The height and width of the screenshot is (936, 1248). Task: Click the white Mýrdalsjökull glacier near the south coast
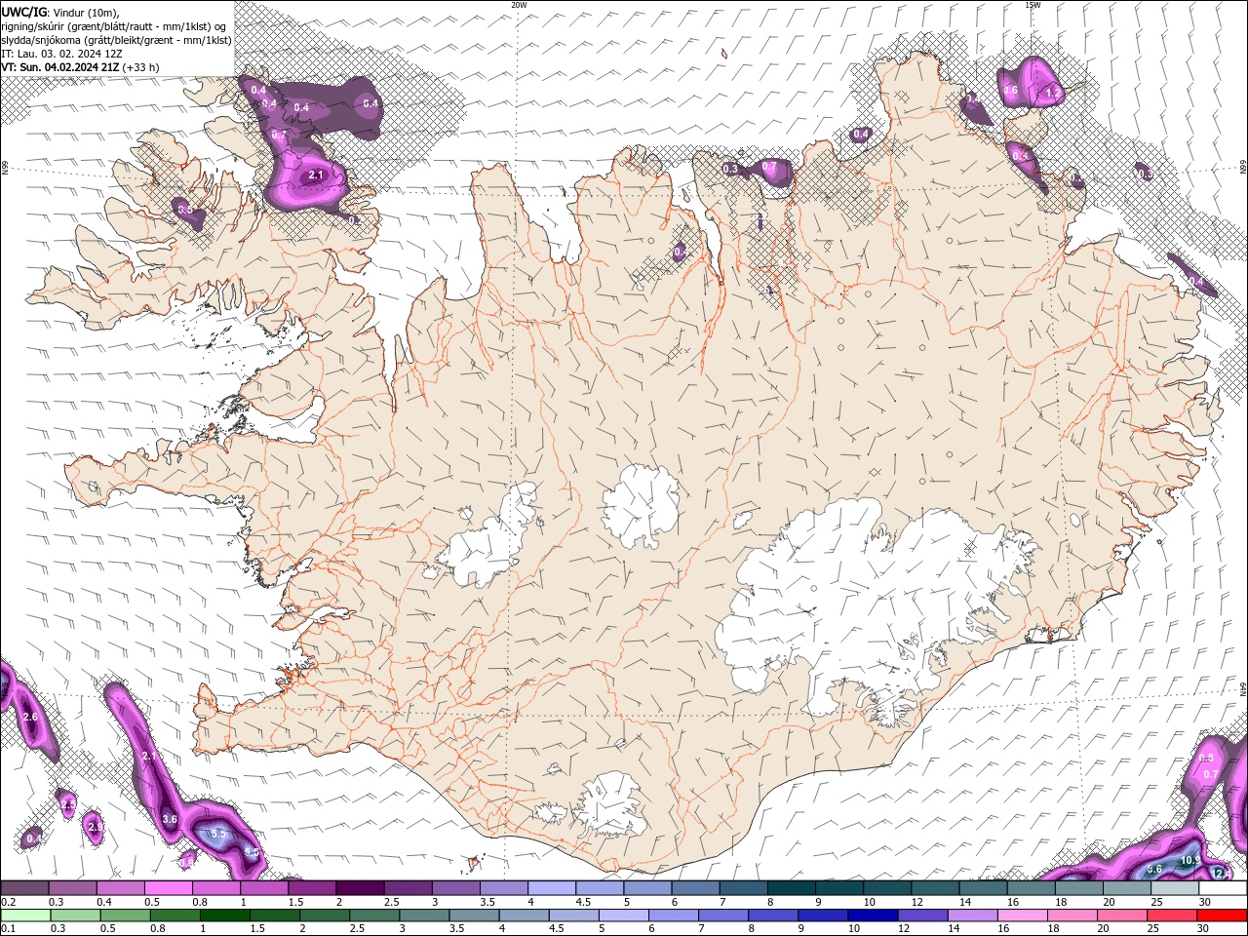point(611,803)
